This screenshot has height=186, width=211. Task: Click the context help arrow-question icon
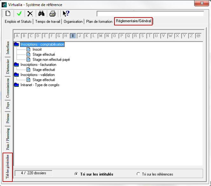tap(66, 14)
